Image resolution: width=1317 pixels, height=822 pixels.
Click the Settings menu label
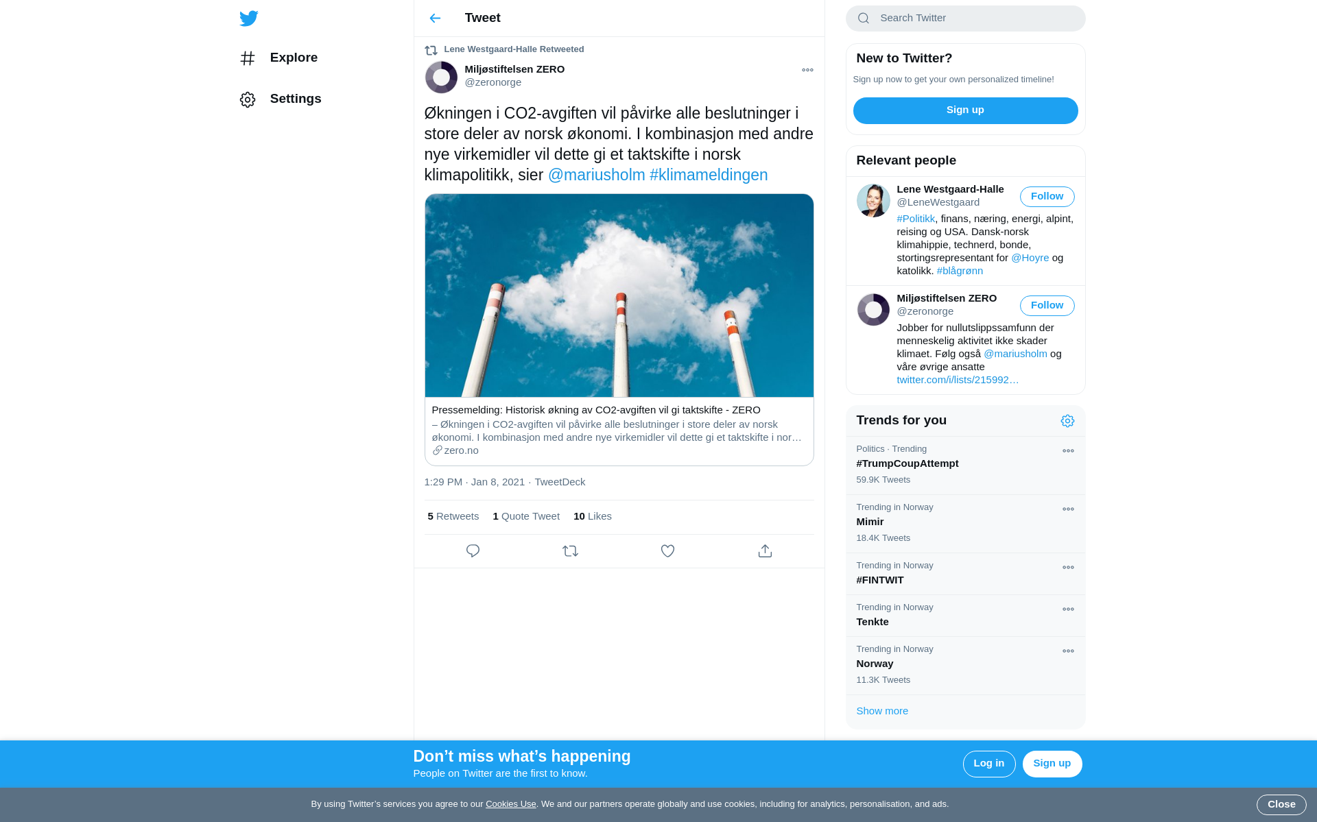296,99
